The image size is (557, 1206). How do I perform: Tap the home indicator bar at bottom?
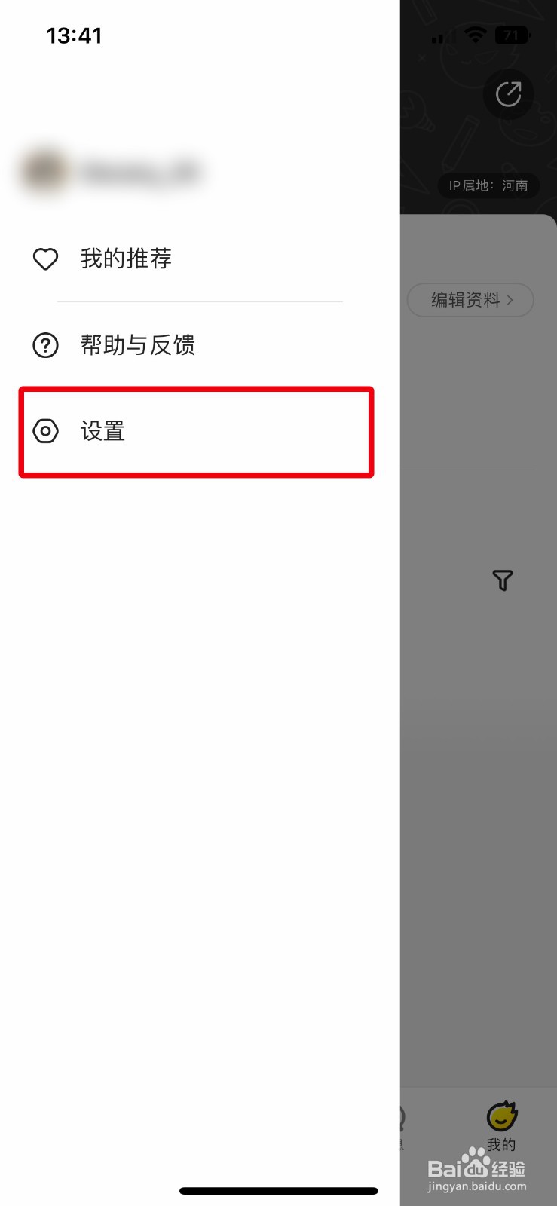(279, 1191)
